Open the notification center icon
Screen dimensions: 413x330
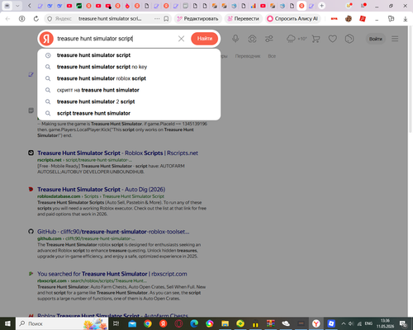(x=404, y=323)
